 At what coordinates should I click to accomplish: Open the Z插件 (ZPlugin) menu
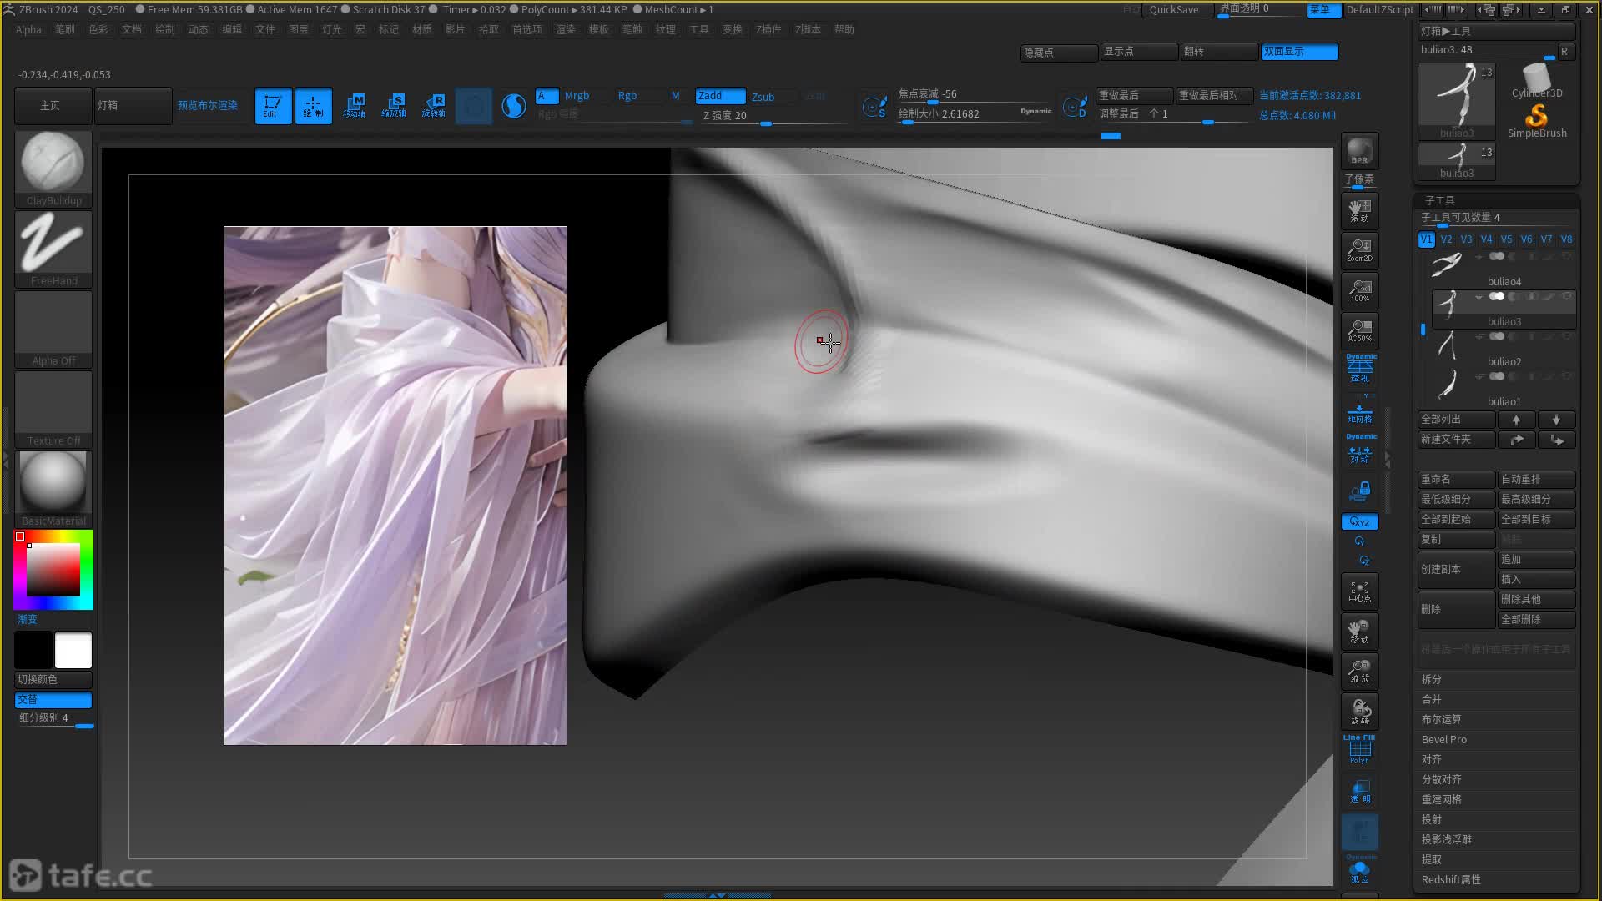[x=768, y=29]
